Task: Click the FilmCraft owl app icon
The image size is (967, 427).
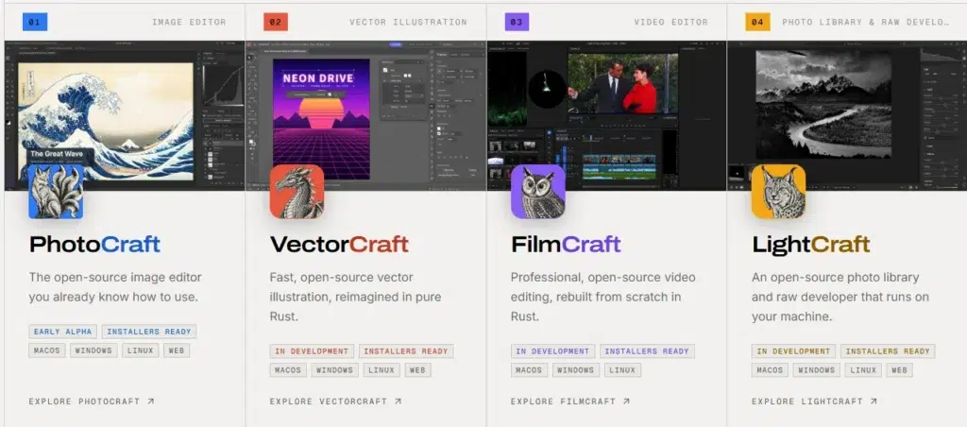Action: [537, 191]
